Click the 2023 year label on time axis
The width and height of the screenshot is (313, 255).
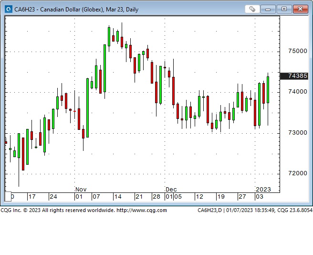pyautogui.click(x=263, y=189)
